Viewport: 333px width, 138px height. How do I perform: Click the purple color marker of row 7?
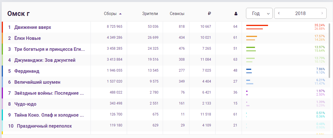coord(2,93)
